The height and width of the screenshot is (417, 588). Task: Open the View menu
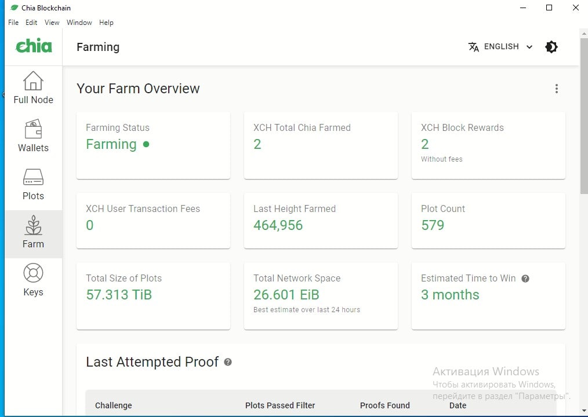pos(52,23)
